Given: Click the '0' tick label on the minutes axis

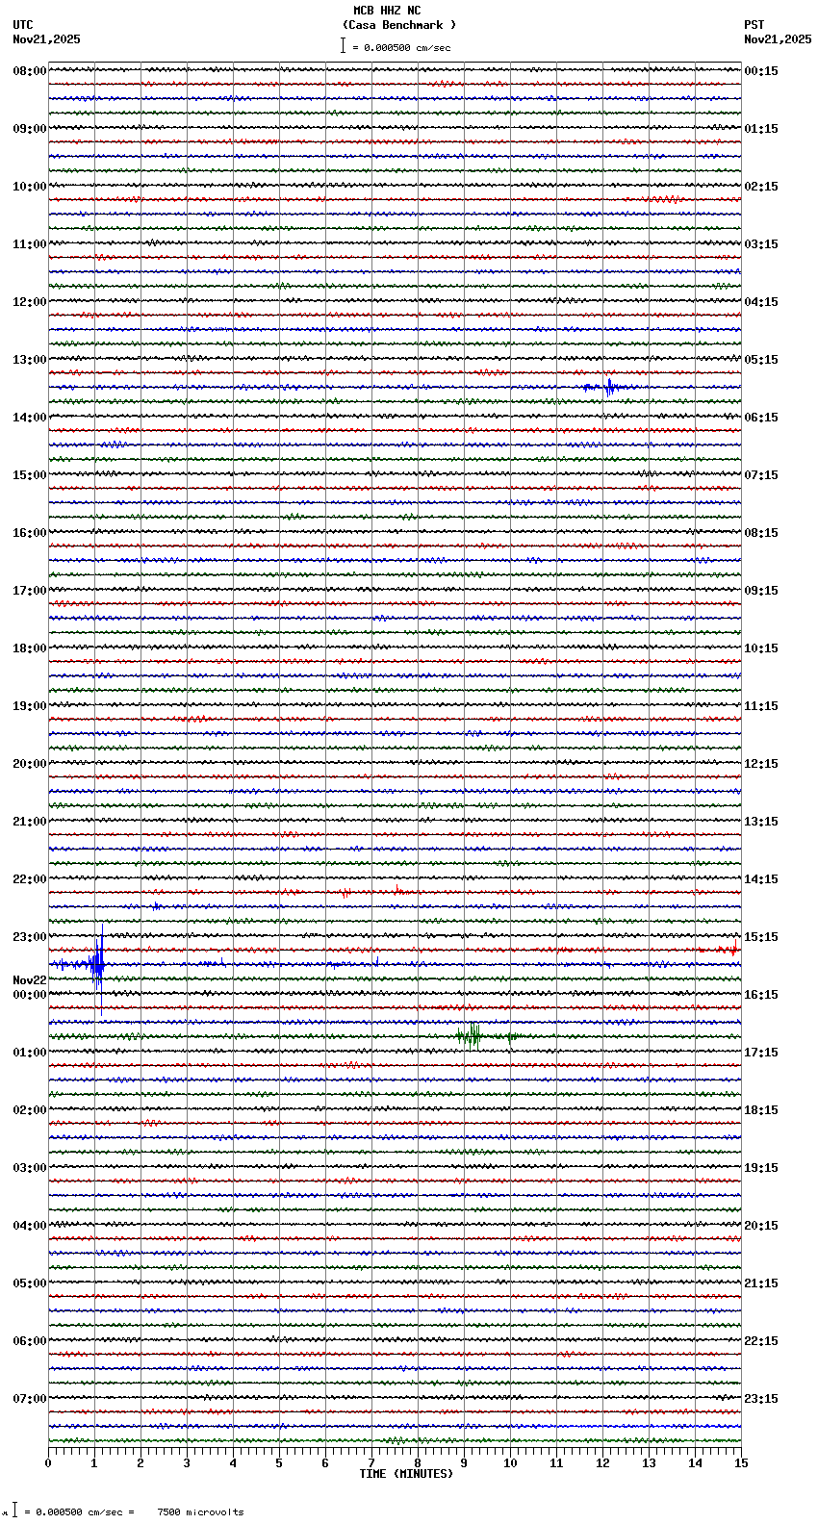Looking at the screenshot, I should (48, 1463).
